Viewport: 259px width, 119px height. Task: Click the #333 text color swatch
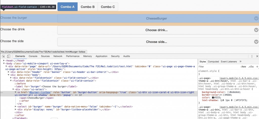click(213, 98)
